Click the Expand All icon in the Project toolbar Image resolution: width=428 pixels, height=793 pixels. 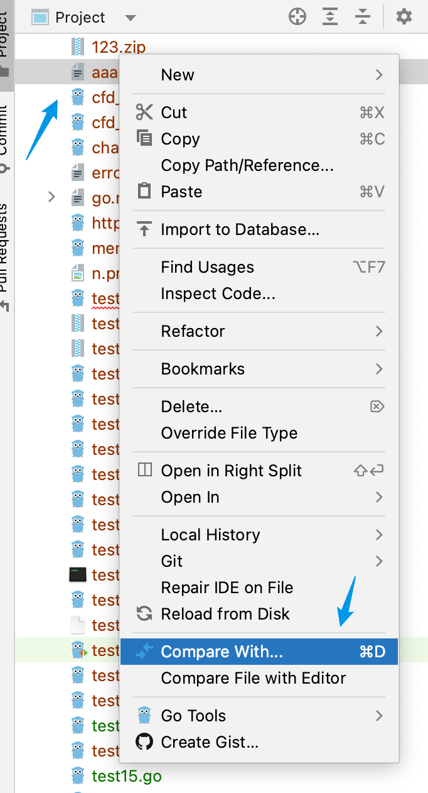click(330, 17)
